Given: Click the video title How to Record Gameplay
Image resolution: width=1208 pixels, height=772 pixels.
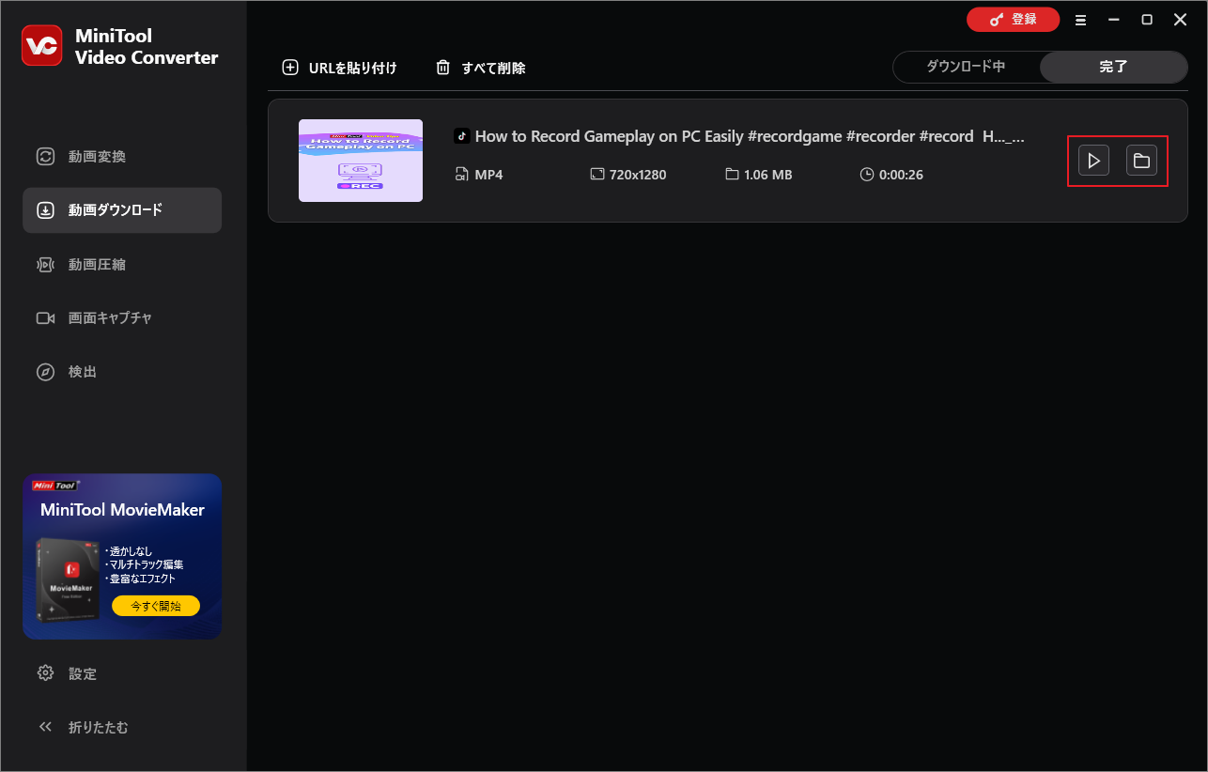Looking at the screenshot, I should click(749, 136).
